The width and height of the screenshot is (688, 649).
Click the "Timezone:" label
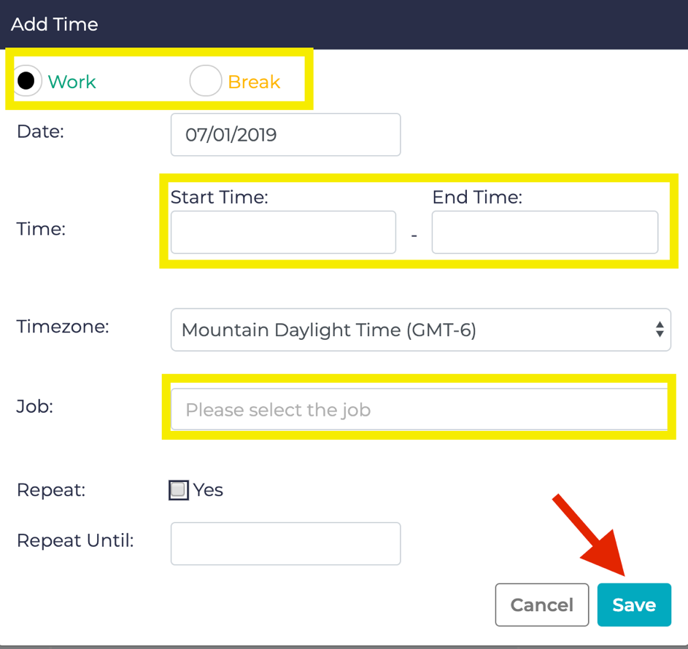coord(63,326)
